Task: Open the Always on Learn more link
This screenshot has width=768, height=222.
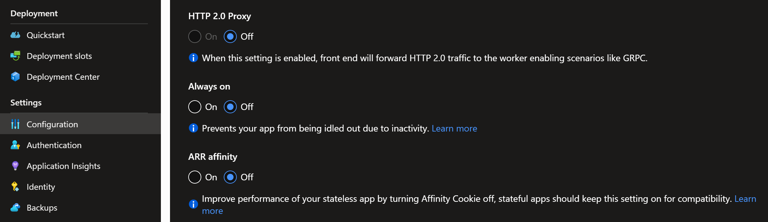Action: [x=454, y=128]
